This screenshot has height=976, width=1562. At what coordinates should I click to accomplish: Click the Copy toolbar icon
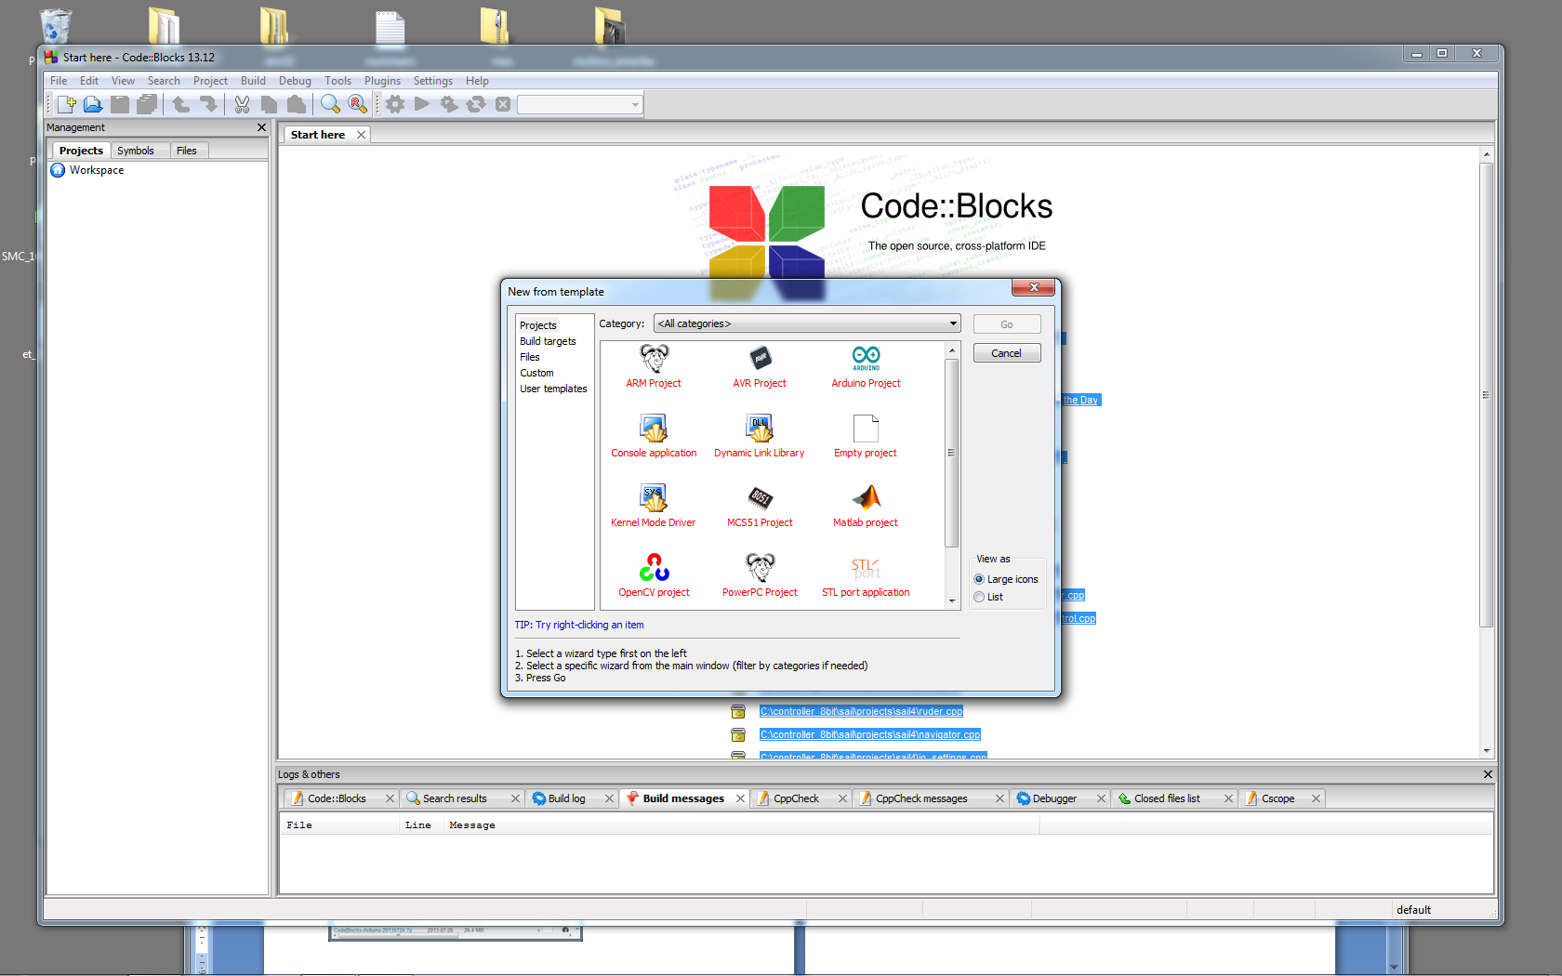[270, 104]
